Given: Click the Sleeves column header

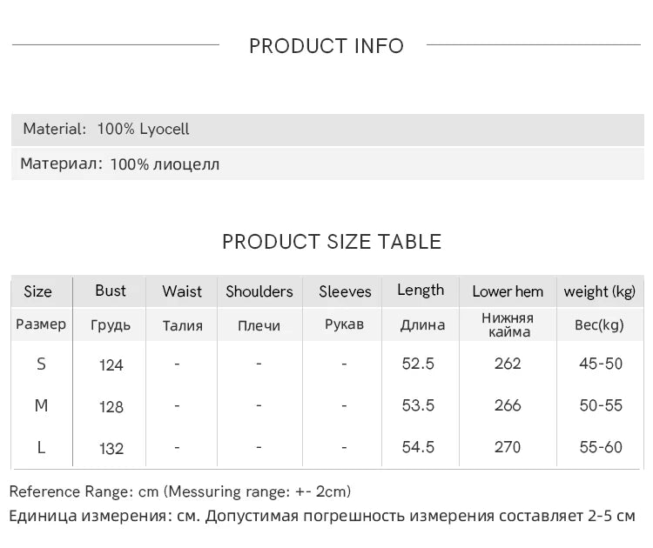Looking at the screenshot, I should coord(345,291).
